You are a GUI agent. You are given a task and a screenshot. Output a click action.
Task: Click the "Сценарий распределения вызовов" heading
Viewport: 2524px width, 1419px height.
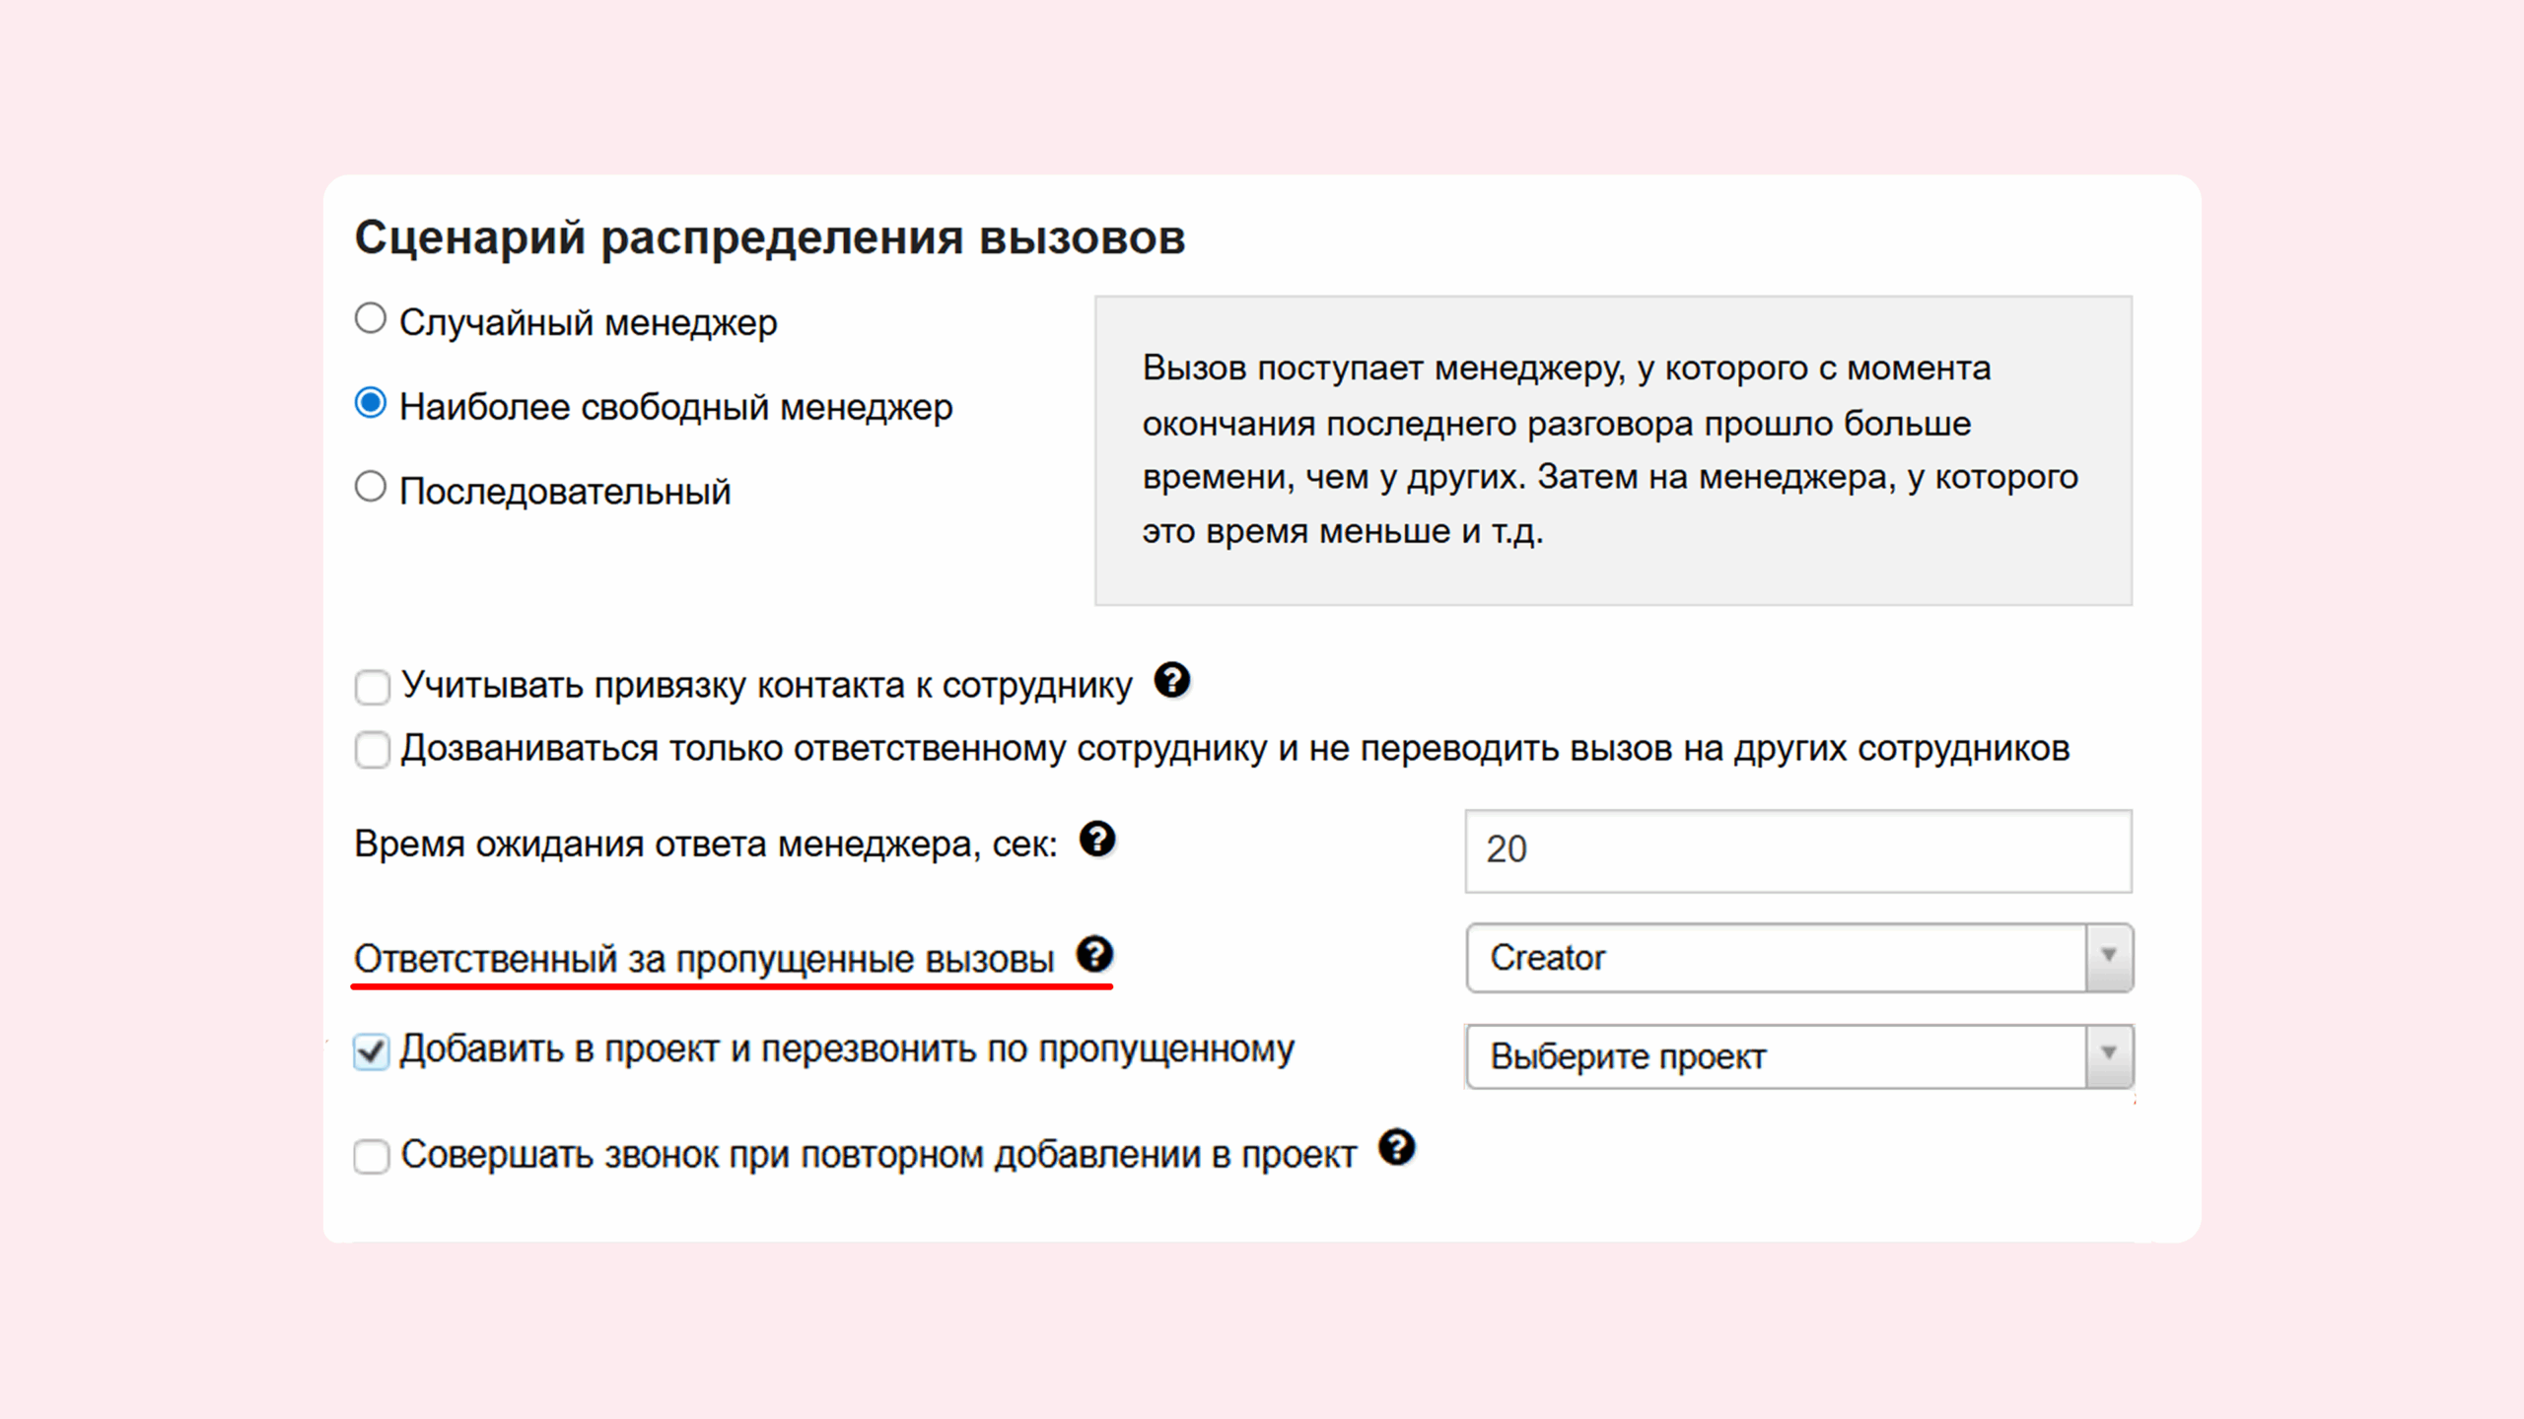[x=769, y=237]
